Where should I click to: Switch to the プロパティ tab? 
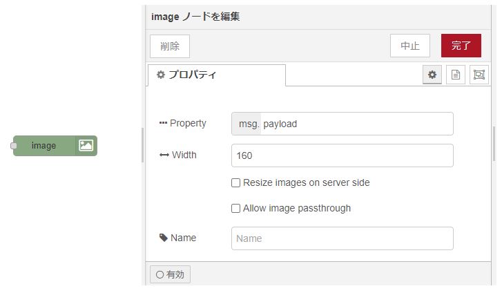(x=215, y=75)
